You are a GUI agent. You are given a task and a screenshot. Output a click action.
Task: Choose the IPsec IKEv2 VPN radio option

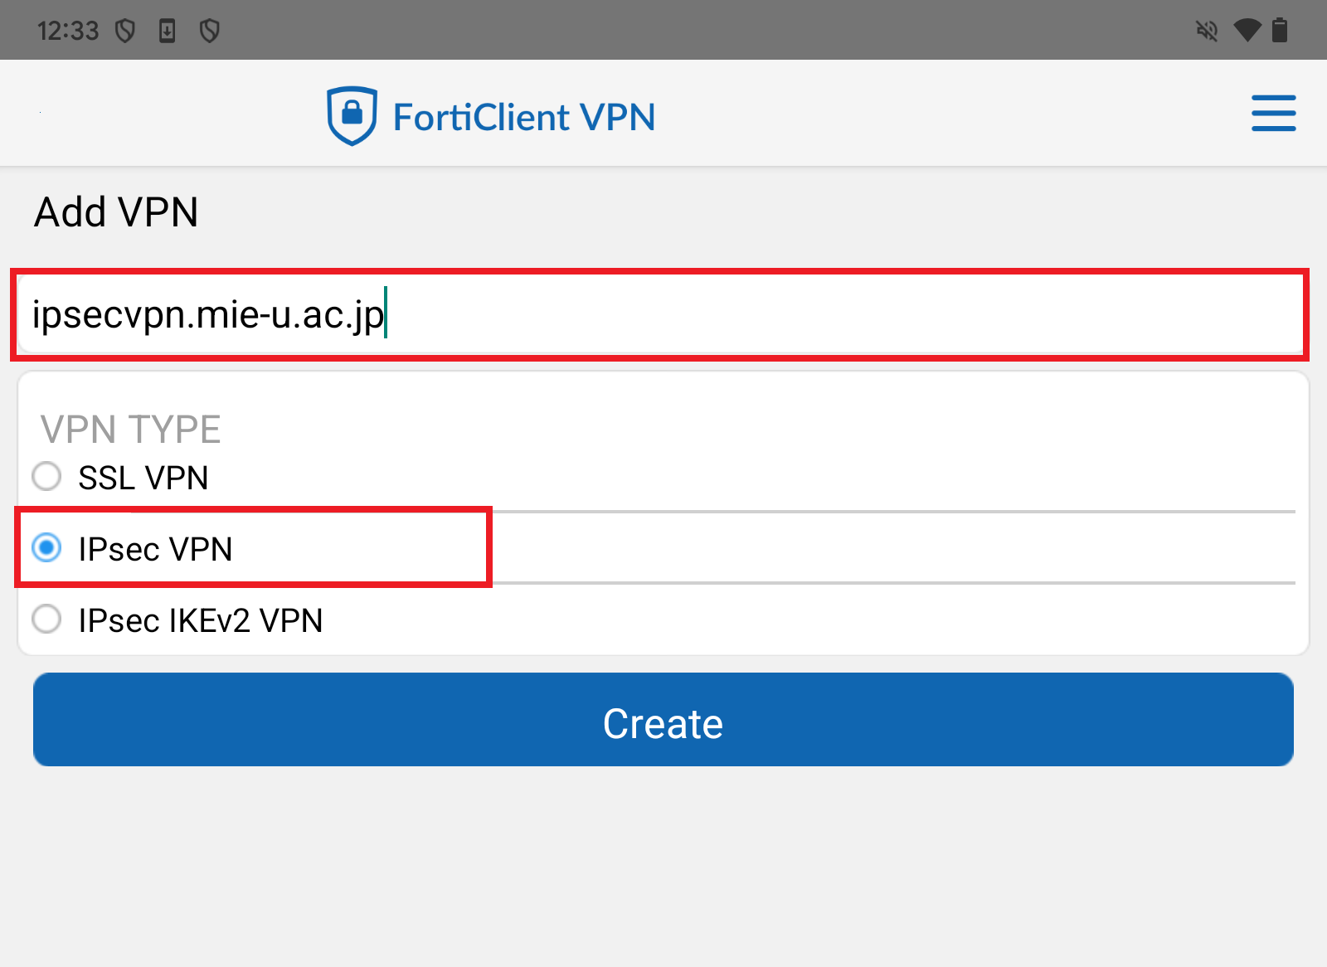pyautogui.click(x=46, y=620)
